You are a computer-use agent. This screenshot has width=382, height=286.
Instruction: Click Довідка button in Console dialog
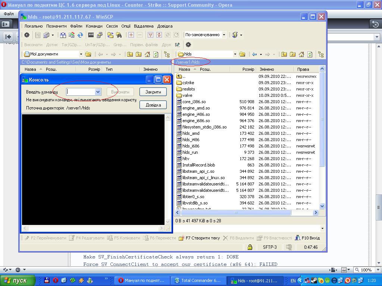(153, 105)
